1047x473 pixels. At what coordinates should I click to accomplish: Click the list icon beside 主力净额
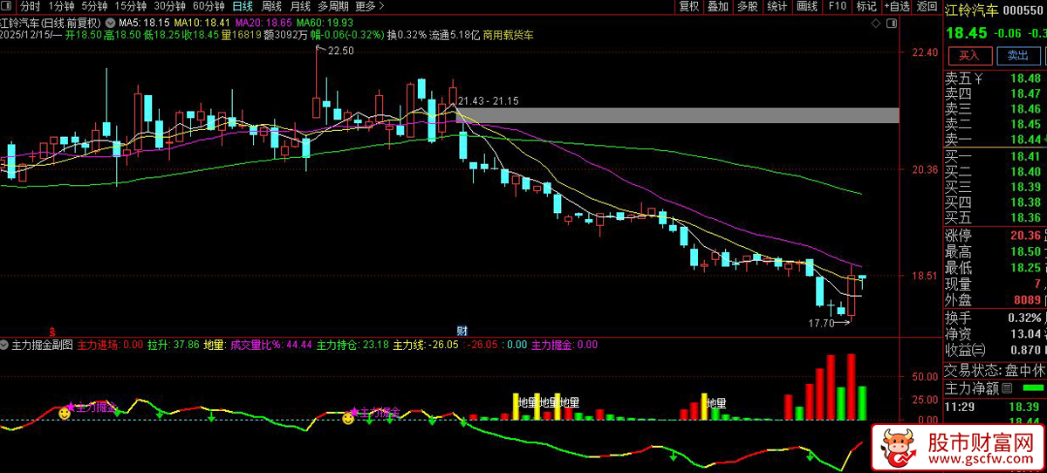pos(1008,388)
